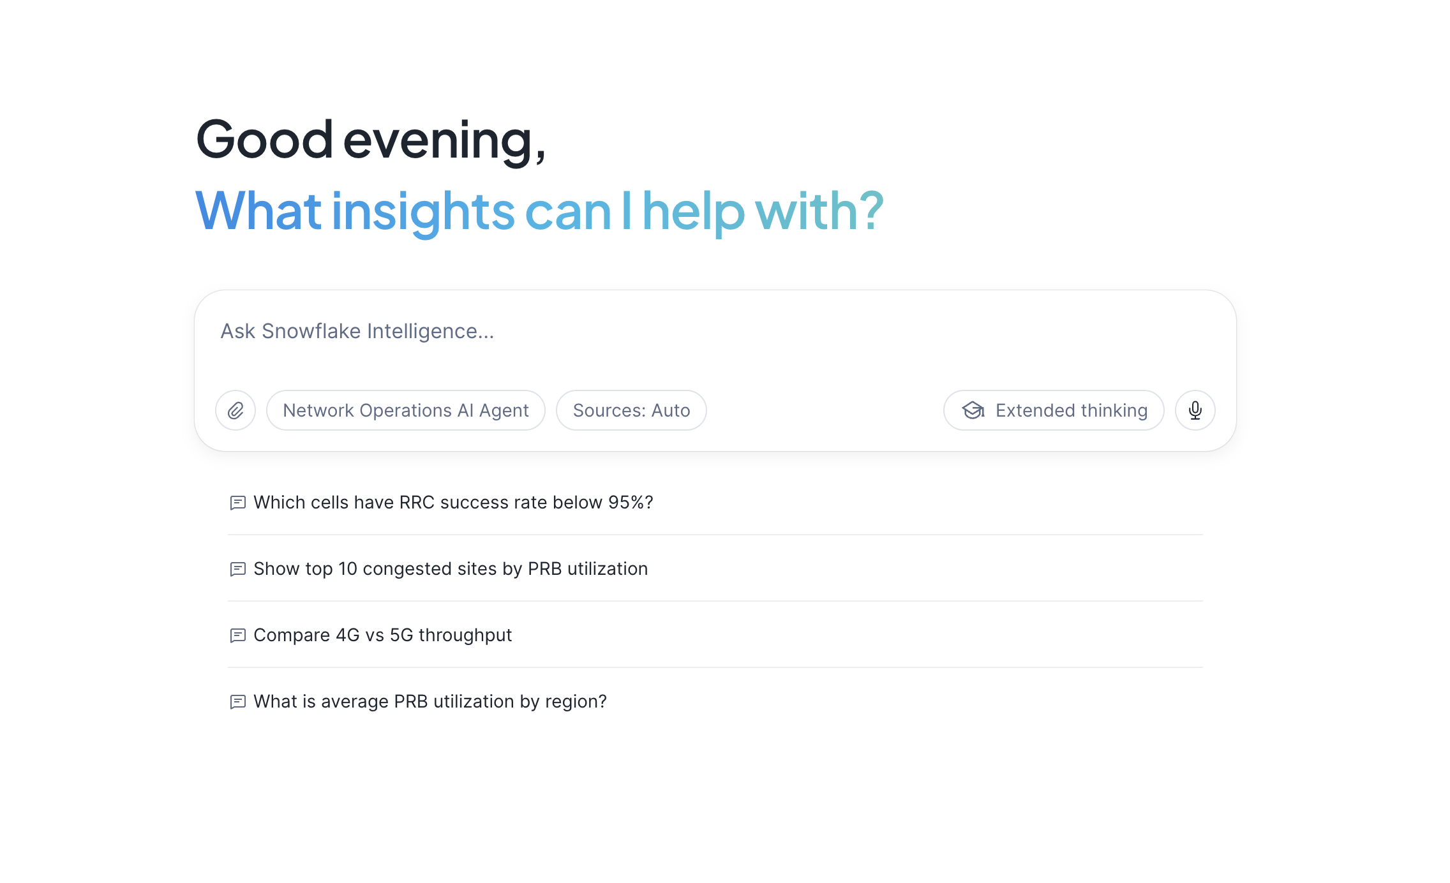Viewport: 1450px width, 883px height.
Task: Activate voice input with the microphone icon
Action: [1195, 410]
